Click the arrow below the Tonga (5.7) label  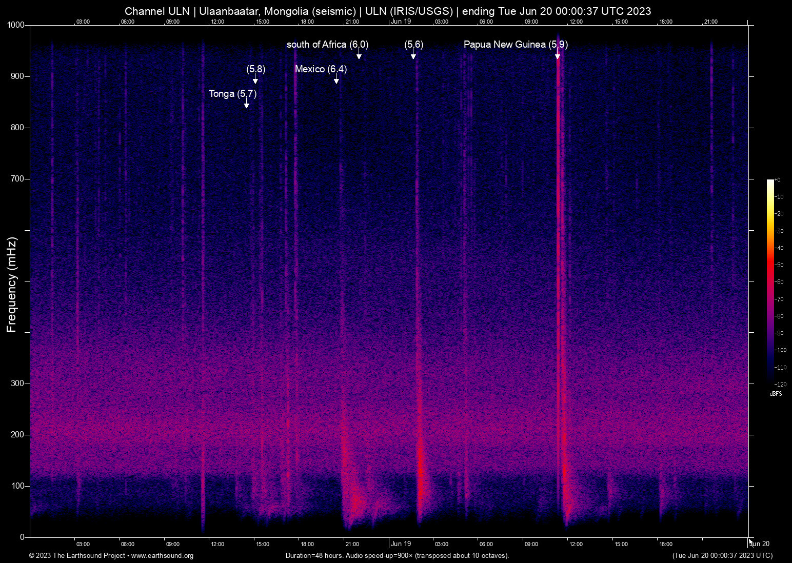point(247,105)
